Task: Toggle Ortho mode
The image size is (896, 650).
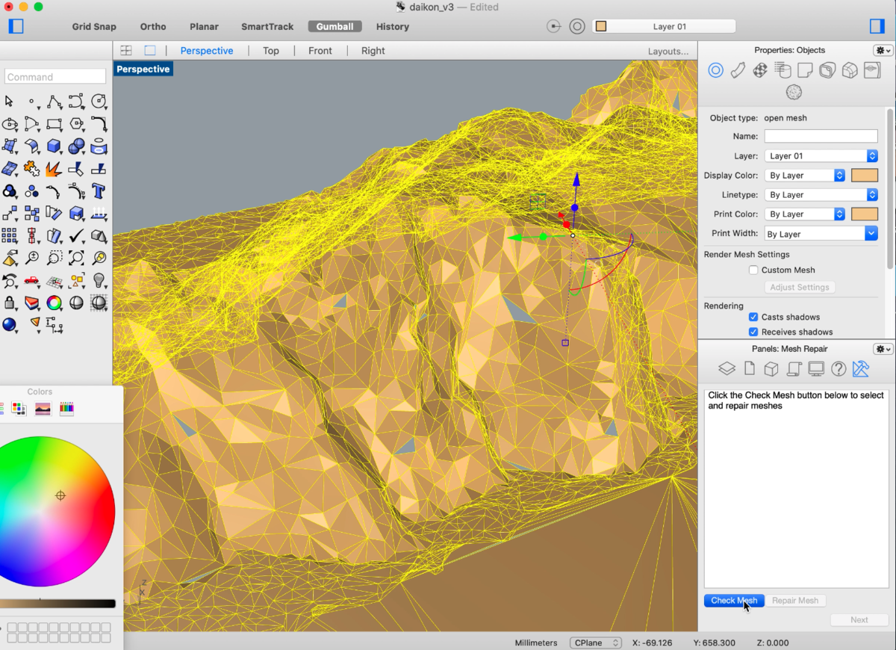Action: (153, 26)
